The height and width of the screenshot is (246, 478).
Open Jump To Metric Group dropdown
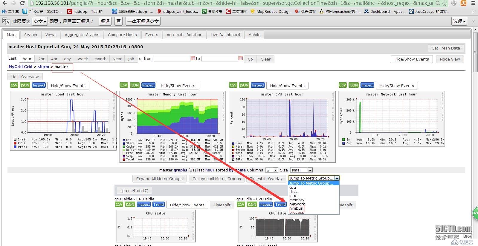click(x=314, y=178)
